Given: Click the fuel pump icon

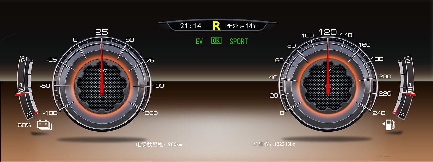Looking at the screenshot, I should (x=389, y=125).
